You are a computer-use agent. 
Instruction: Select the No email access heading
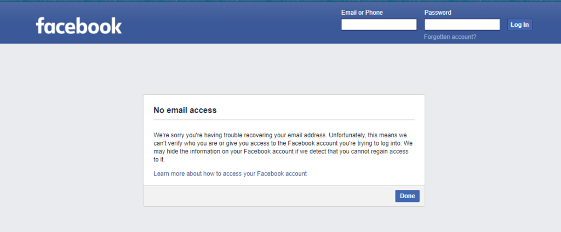point(185,110)
